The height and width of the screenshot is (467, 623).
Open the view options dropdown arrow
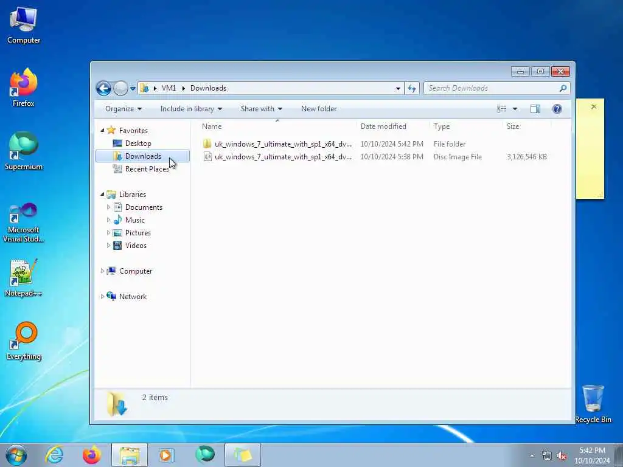[515, 109]
